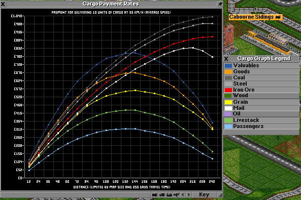301x200 pixels.
Task: Pin the Cargo Payment Rates window
Action: click(x=220, y=4)
